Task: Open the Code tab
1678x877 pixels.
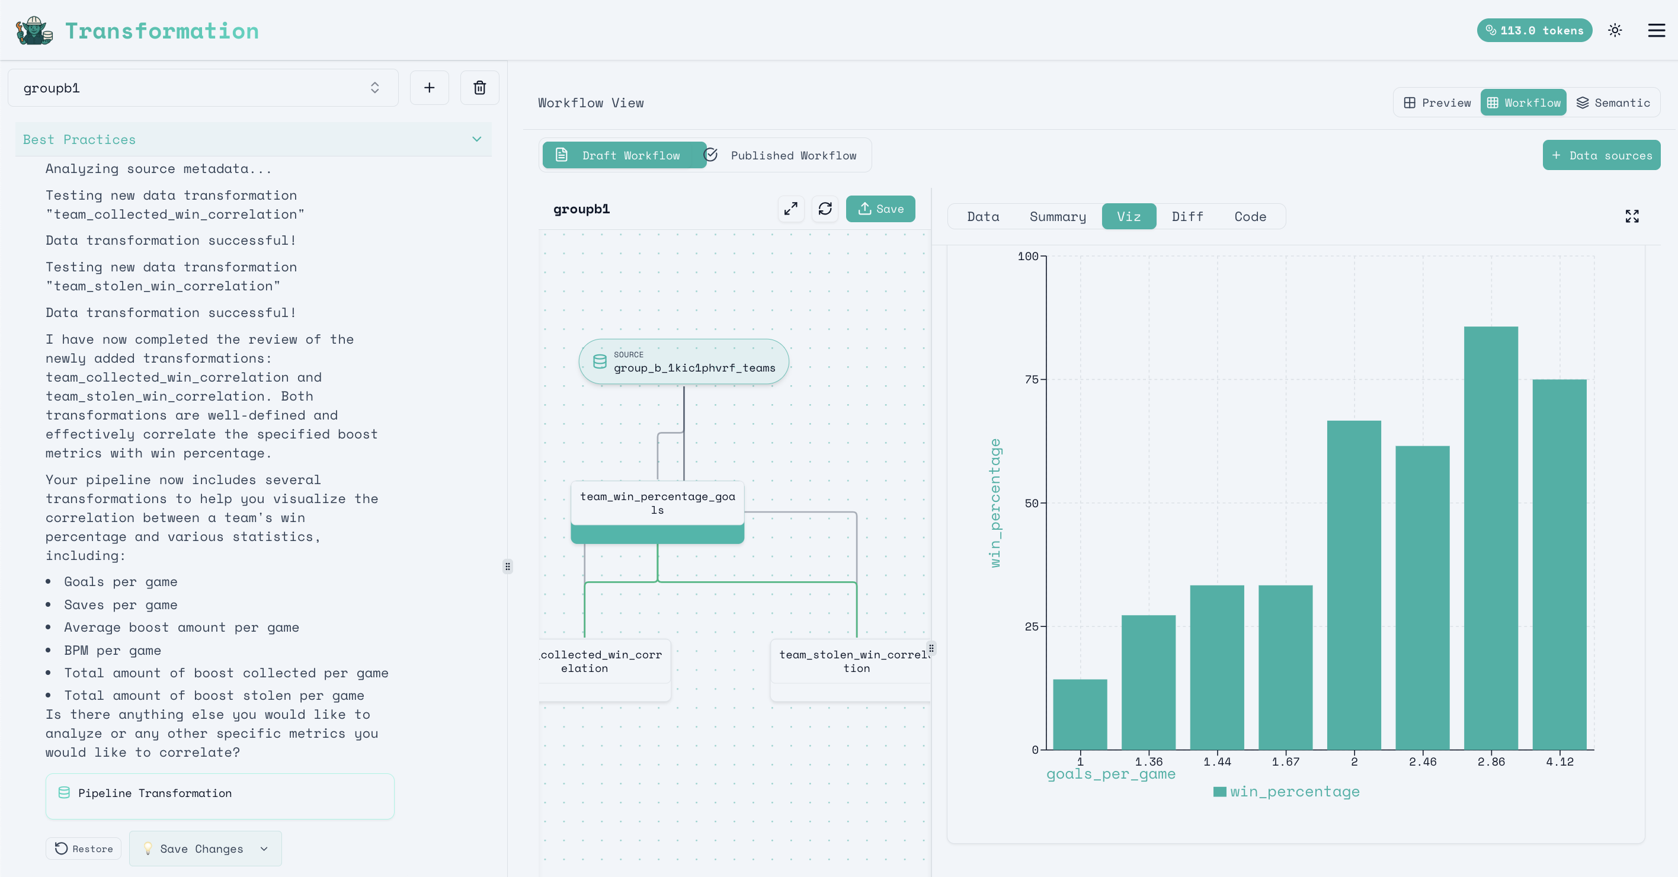Action: click(1250, 216)
